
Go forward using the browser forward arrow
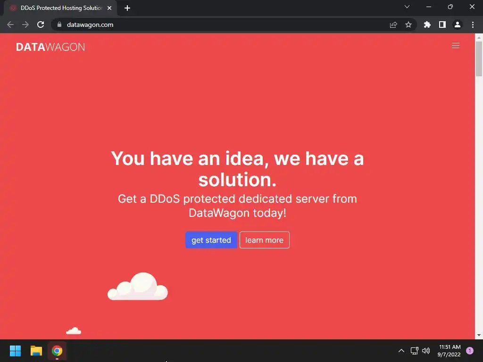(x=25, y=25)
